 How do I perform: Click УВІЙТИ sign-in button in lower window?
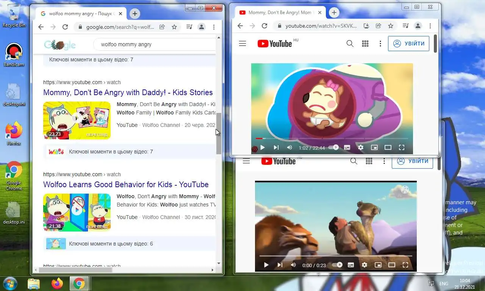412,163
